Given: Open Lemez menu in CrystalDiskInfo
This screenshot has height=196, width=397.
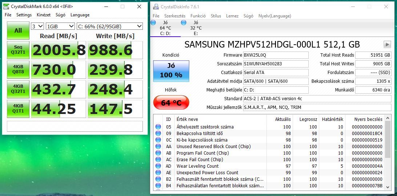Looking at the screenshot, I should tap(232, 16).
